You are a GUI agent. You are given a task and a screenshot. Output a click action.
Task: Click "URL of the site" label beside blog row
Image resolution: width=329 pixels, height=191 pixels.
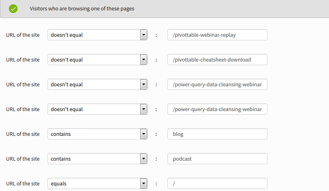[23, 134]
